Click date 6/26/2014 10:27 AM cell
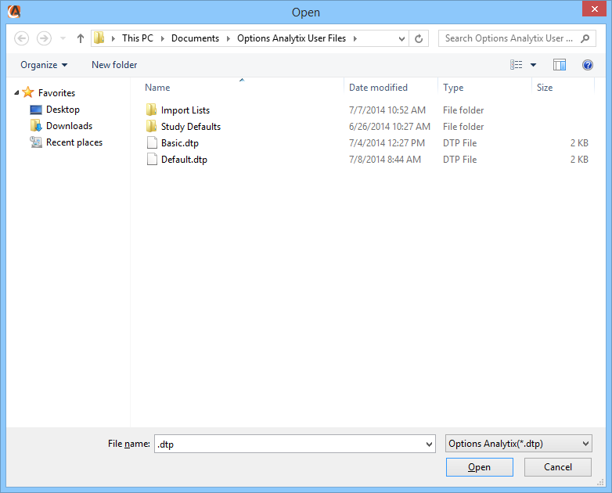 (x=390, y=127)
